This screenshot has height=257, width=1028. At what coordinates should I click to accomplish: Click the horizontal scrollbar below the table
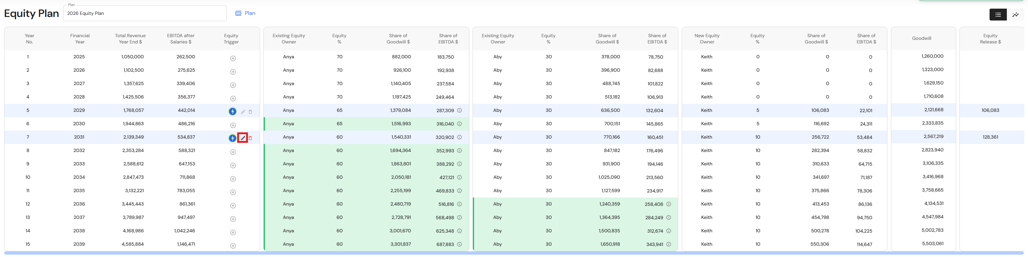click(x=514, y=253)
